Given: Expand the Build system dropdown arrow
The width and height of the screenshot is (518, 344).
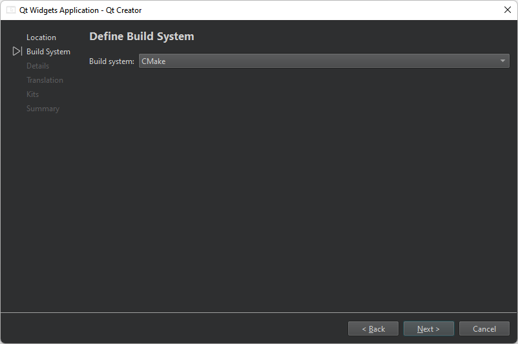Looking at the screenshot, I should 502,61.
